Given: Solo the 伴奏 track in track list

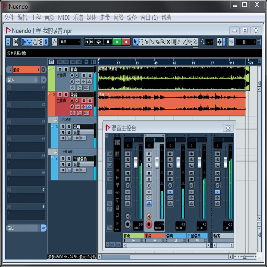Looking at the screenshot, I should tap(66, 69).
